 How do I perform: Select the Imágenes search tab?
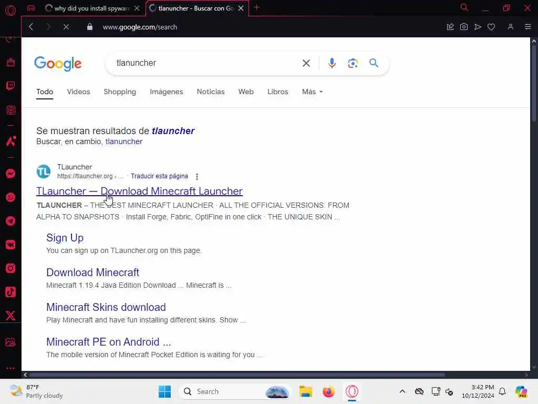[x=167, y=92]
